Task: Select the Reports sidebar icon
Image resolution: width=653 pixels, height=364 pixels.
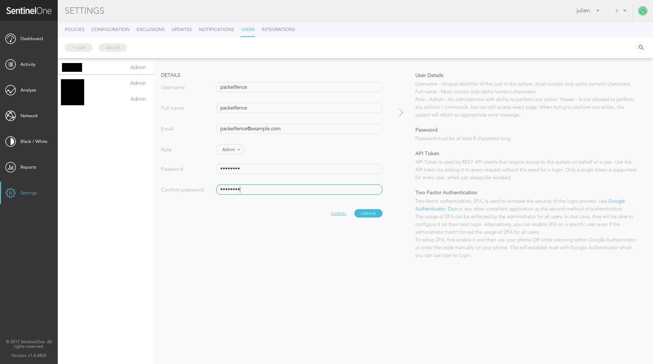Action: [28, 167]
